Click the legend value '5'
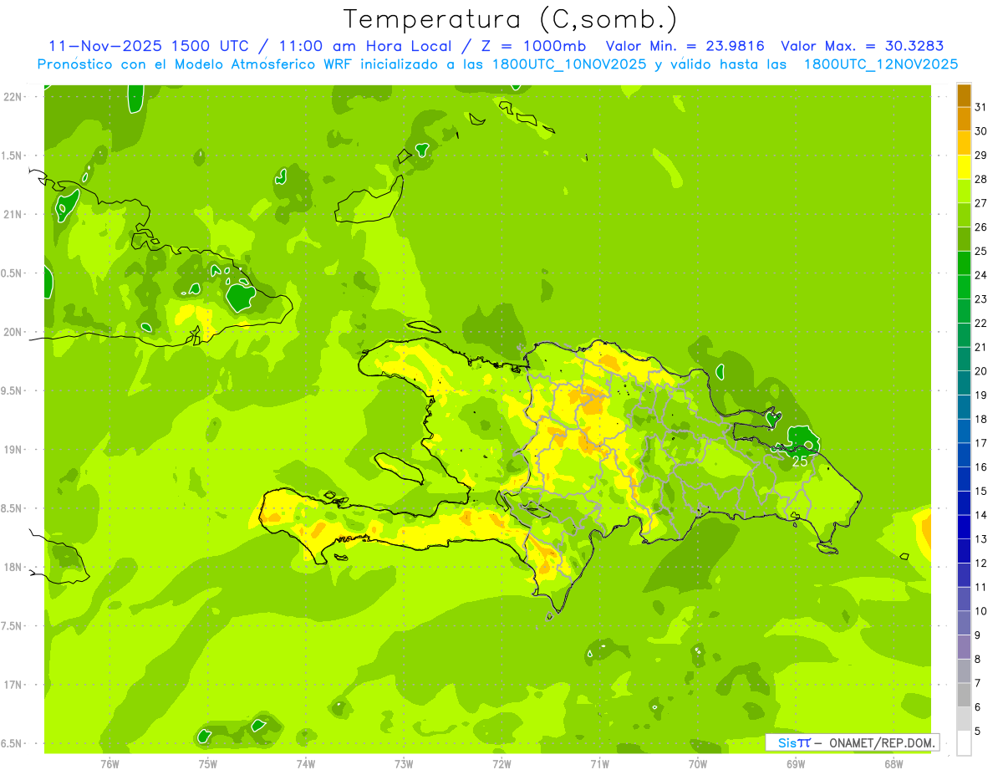The height and width of the screenshot is (775, 1003). pos(978,732)
